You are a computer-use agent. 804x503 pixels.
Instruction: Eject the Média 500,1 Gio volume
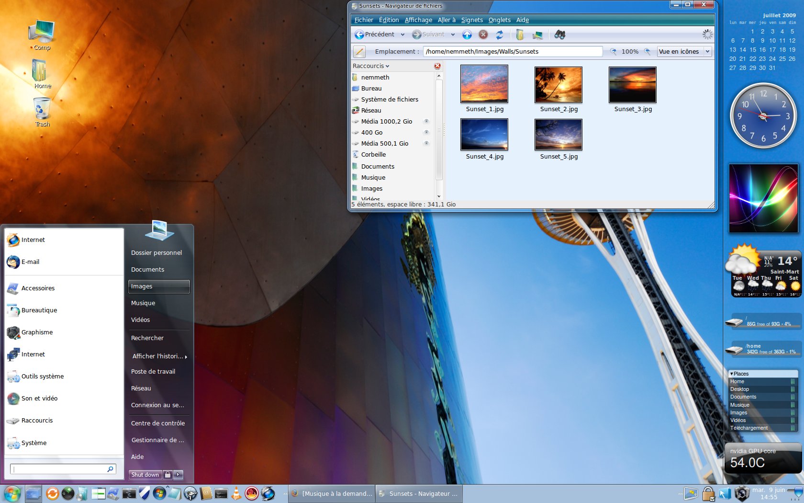pyautogui.click(x=426, y=143)
